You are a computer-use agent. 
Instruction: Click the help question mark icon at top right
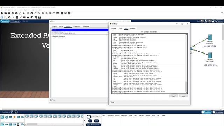click(x=222, y=13)
